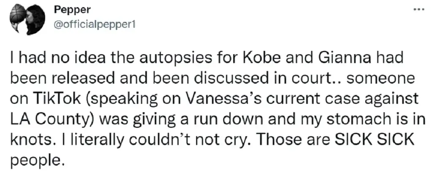Open the three-dot more options menu
Image resolution: width=432 pixels, height=182 pixels.
(x=418, y=8)
